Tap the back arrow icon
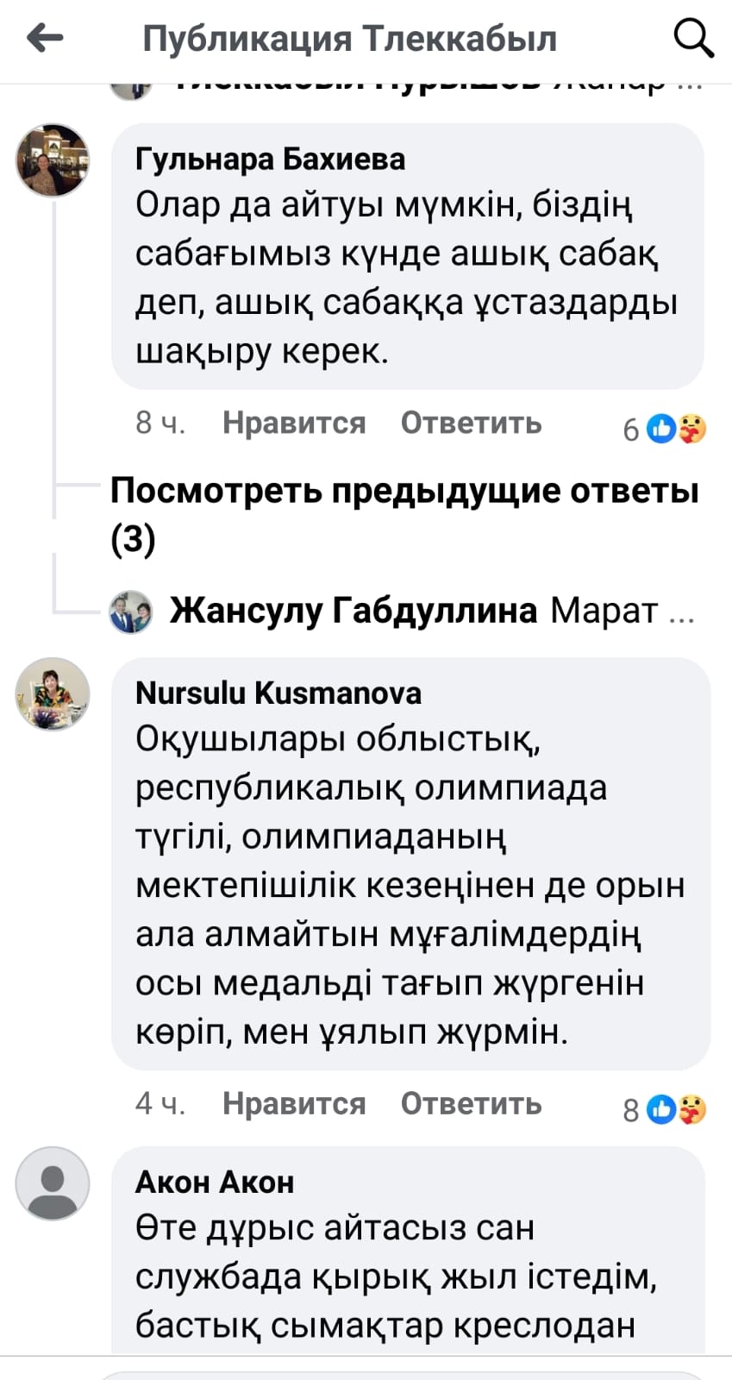The image size is (732, 1380). coord(46,38)
